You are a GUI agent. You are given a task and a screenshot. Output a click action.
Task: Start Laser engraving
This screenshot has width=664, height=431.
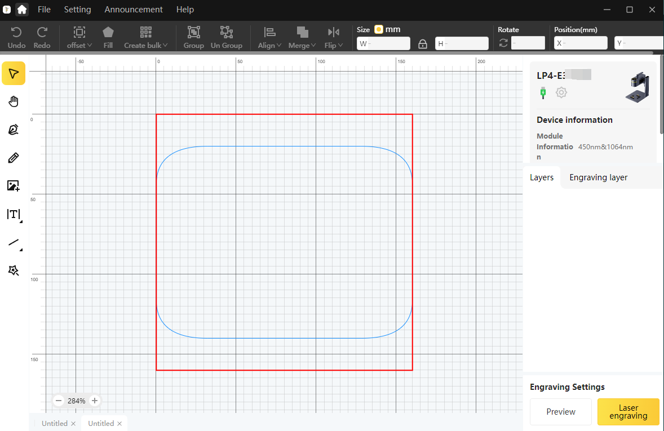pyautogui.click(x=628, y=412)
